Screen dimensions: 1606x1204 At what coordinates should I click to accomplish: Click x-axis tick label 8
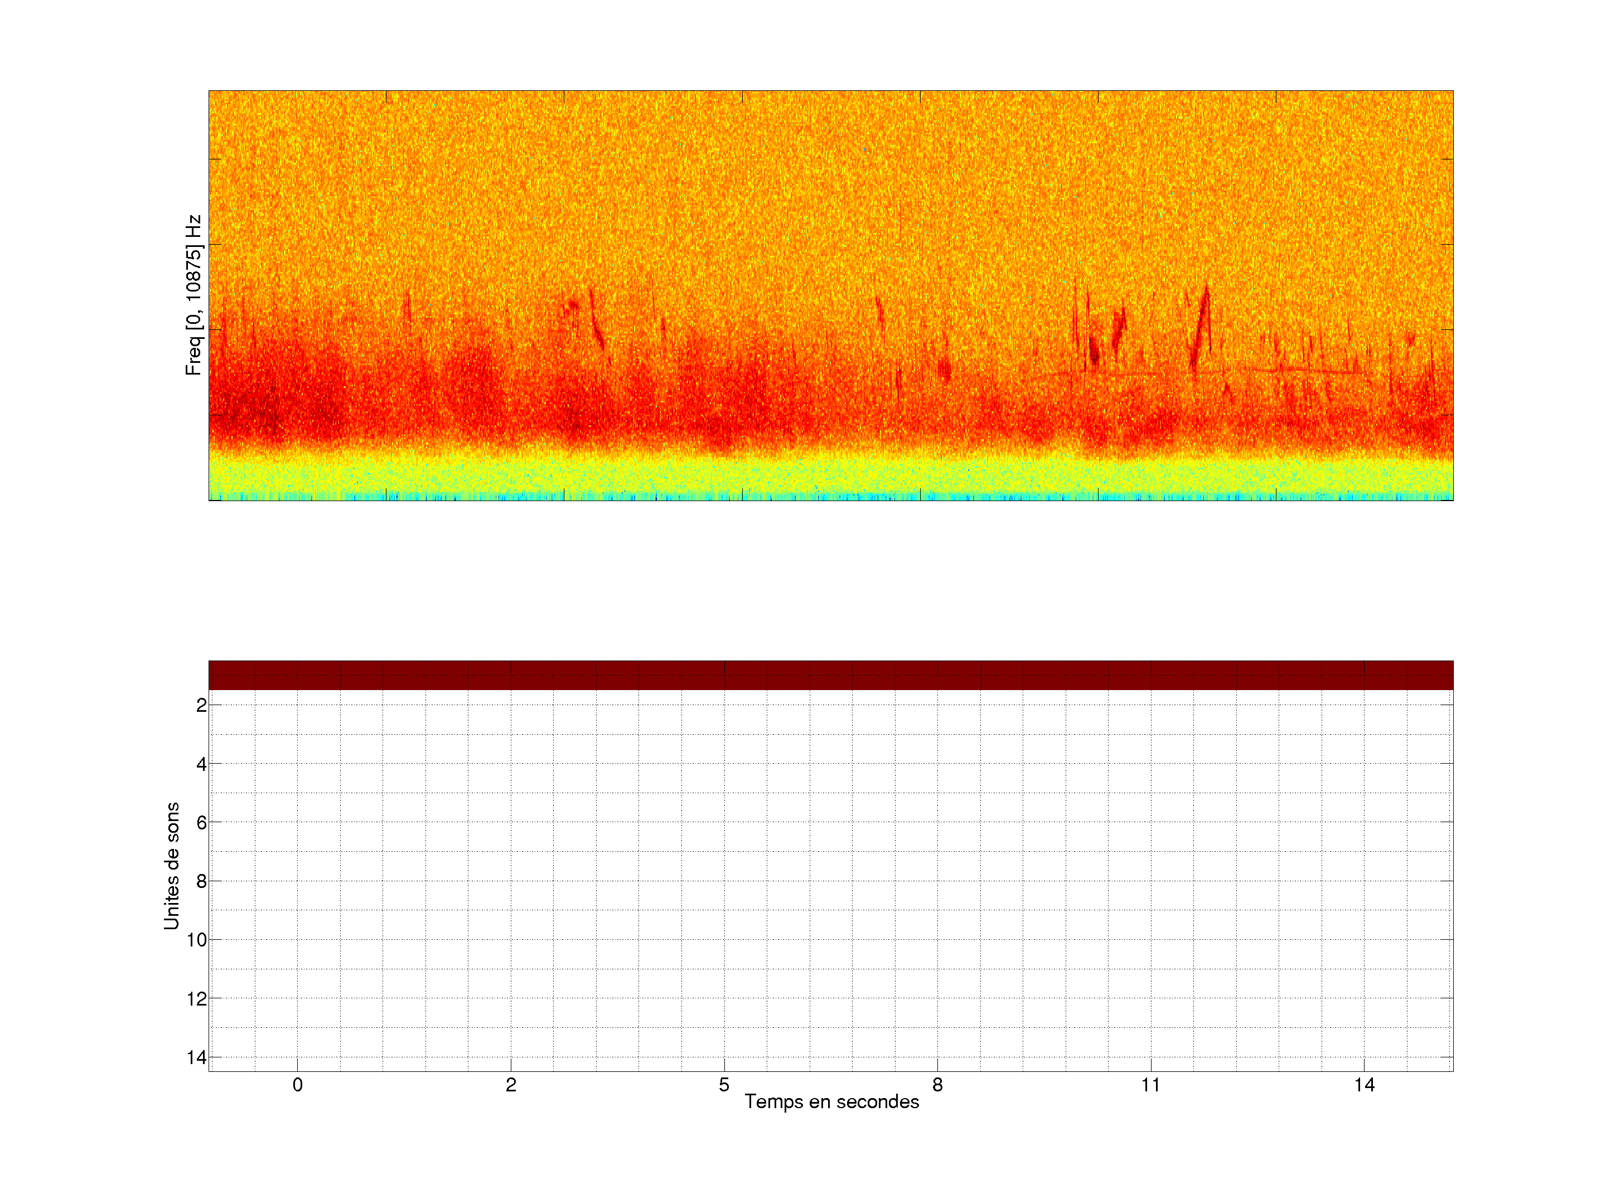click(937, 1085)
